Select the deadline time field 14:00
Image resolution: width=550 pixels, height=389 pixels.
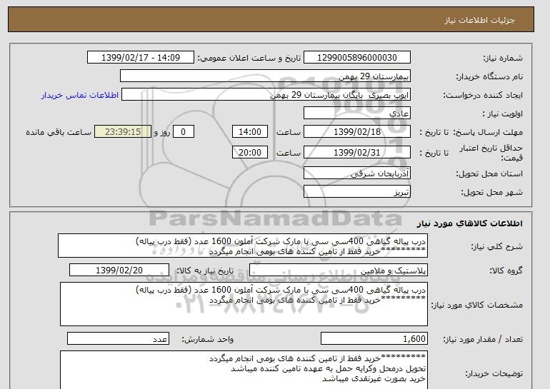[x=250, y=132]
